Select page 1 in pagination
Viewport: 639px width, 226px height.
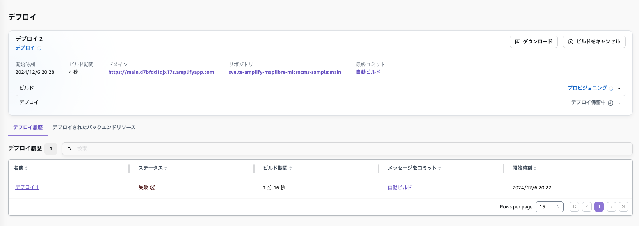pos(599,207)
